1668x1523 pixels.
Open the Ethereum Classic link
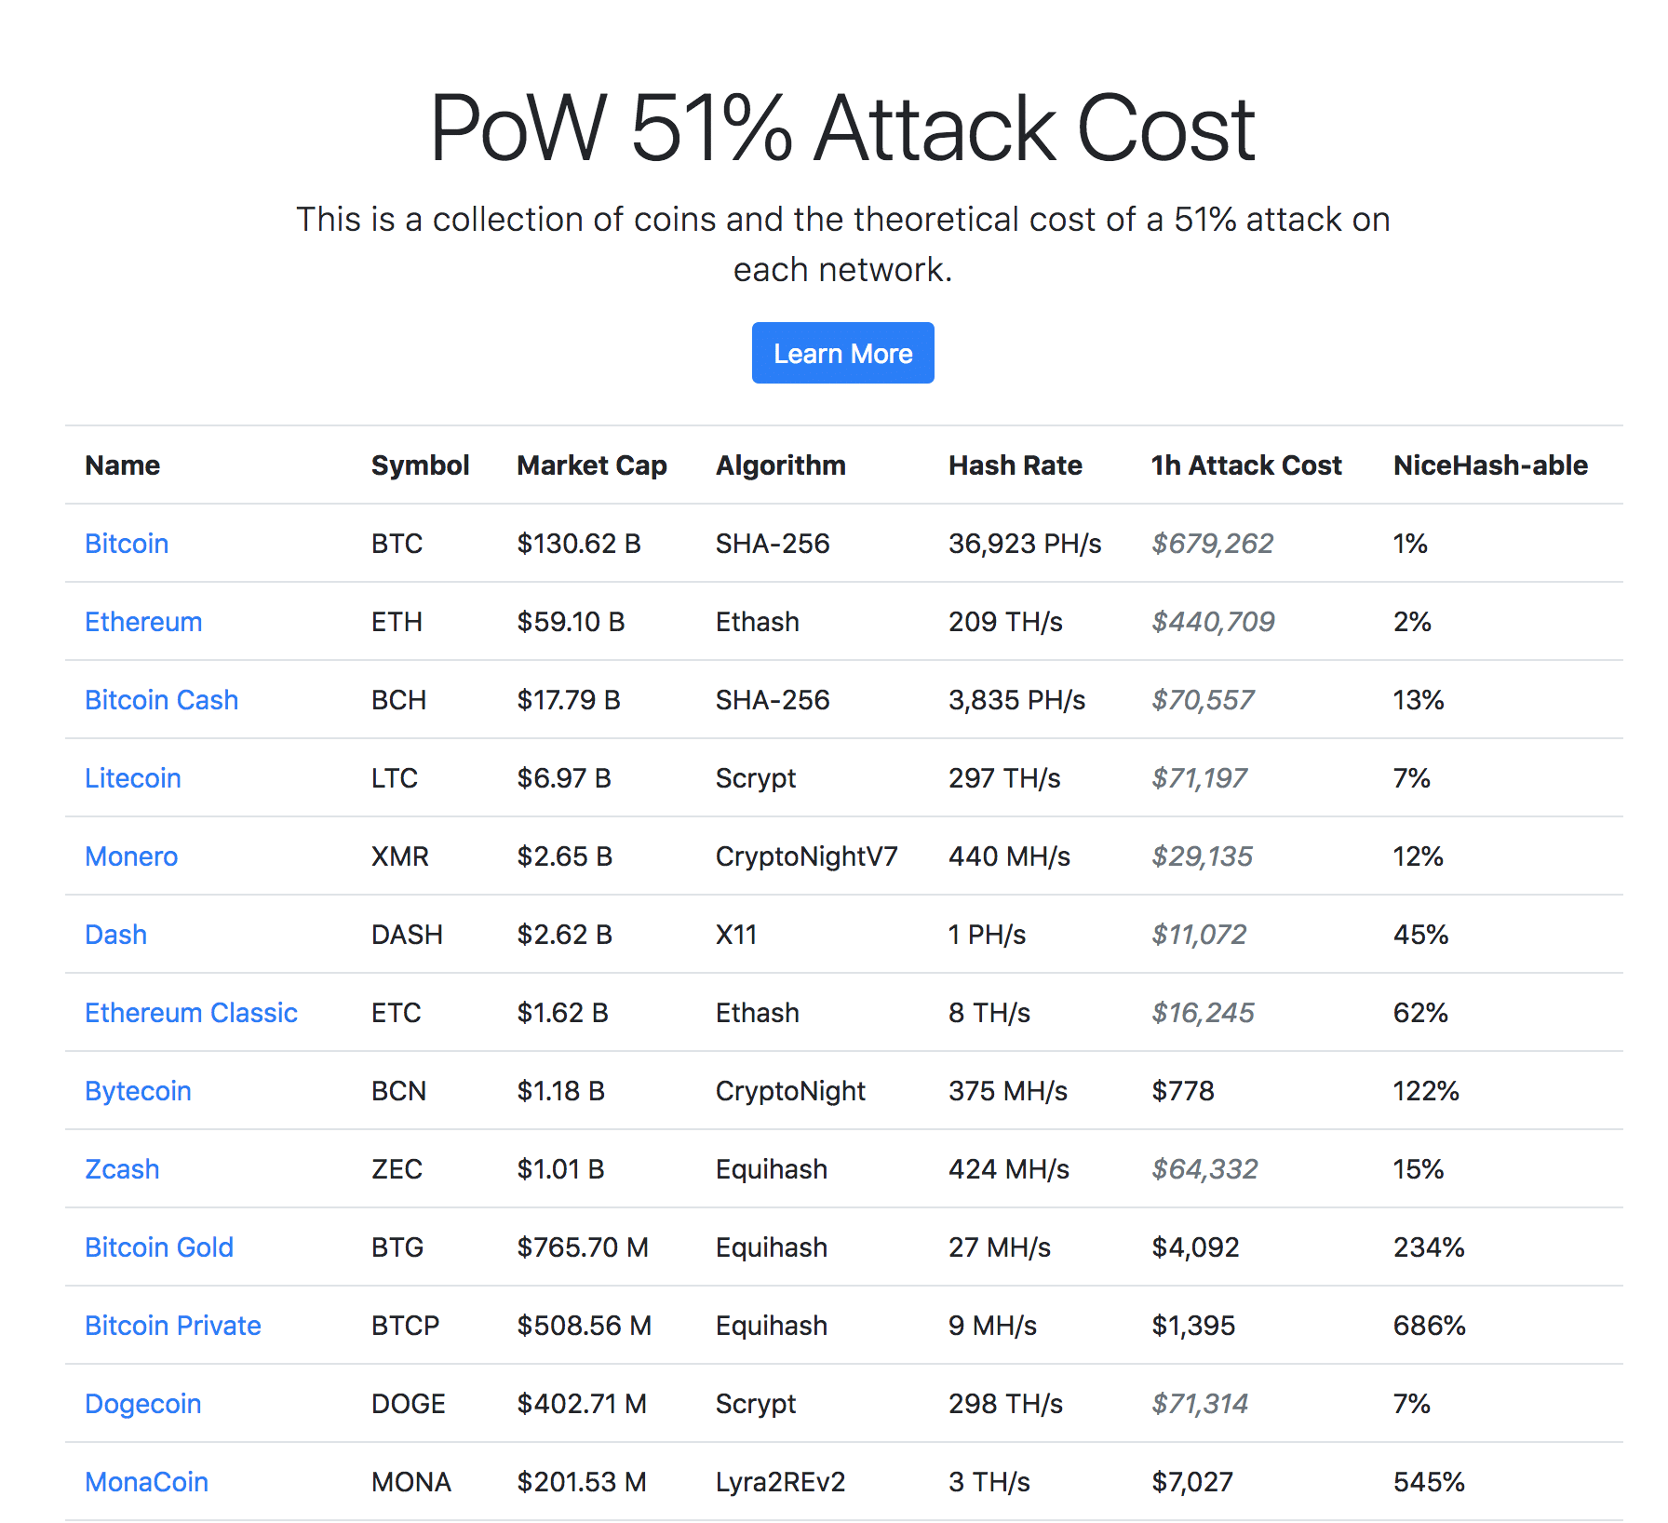point(191,1013)
